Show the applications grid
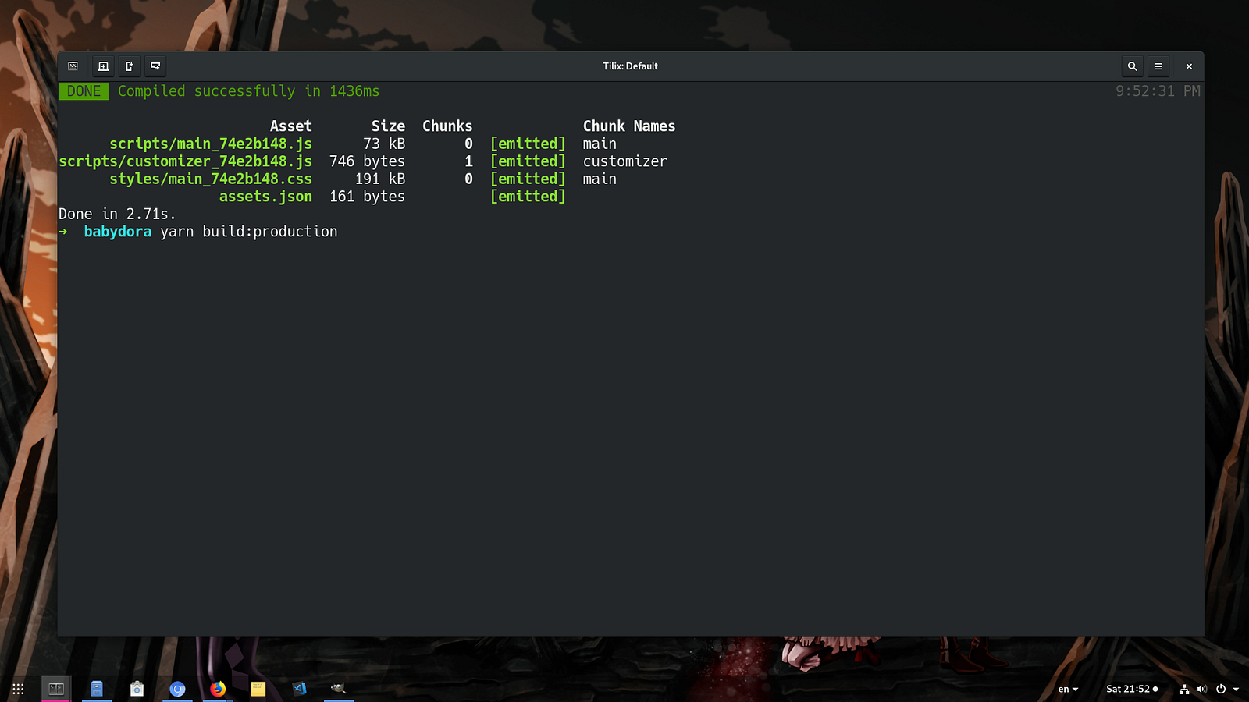Image resolution: width=1249 pixels, height=702 pixels. tap(18, 689)
